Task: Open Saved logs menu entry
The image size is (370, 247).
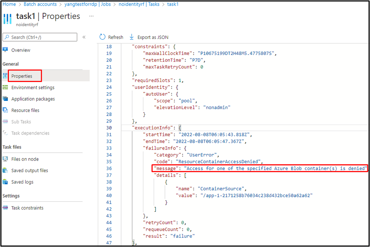Action: pos(22,182)
